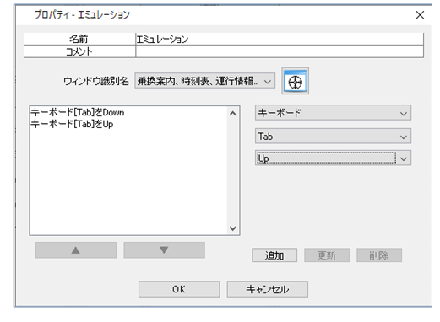This screenshot has height=322, width=440.
Task: Click the window target picker crosshair icon
Action: point(296,81)
